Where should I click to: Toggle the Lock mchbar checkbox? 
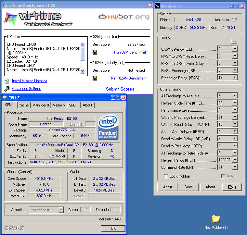(x=166, y=176)
